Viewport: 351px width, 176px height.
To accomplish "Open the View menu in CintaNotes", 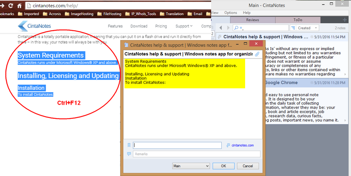I will pos(215,13).
